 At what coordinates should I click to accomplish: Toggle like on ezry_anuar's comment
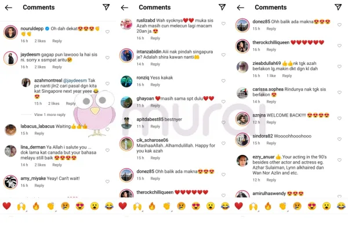pyautogui.click(x=339, y=160)
